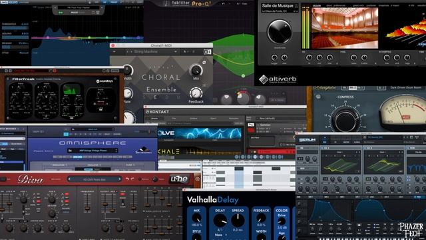Select the Mk2 model button on compressor
The image size is (426, 240).
(x=352, y=88)
